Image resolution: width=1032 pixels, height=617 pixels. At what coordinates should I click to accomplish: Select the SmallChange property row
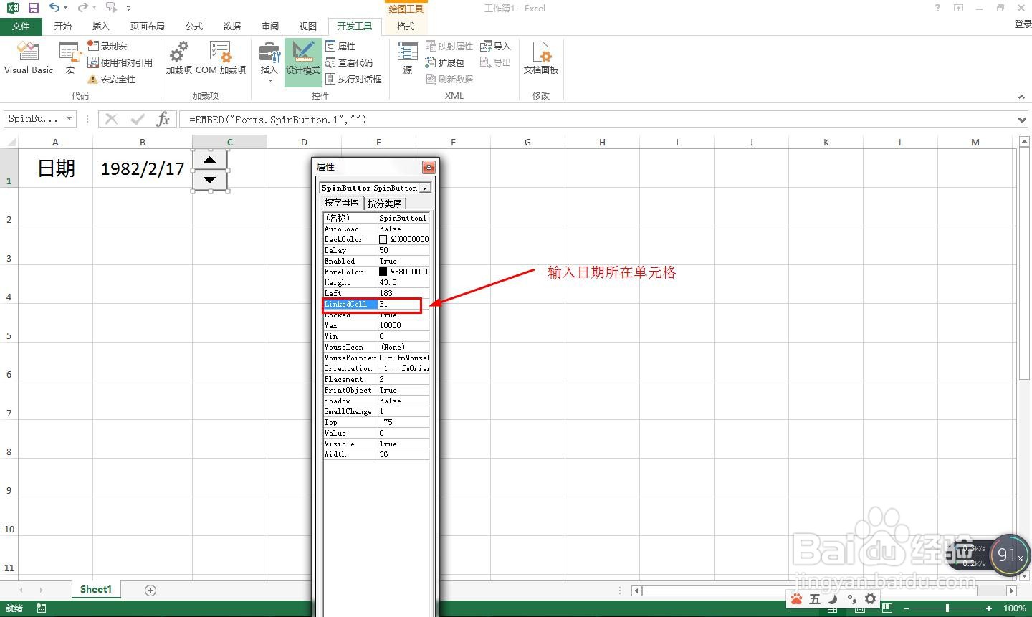point(376,411)
